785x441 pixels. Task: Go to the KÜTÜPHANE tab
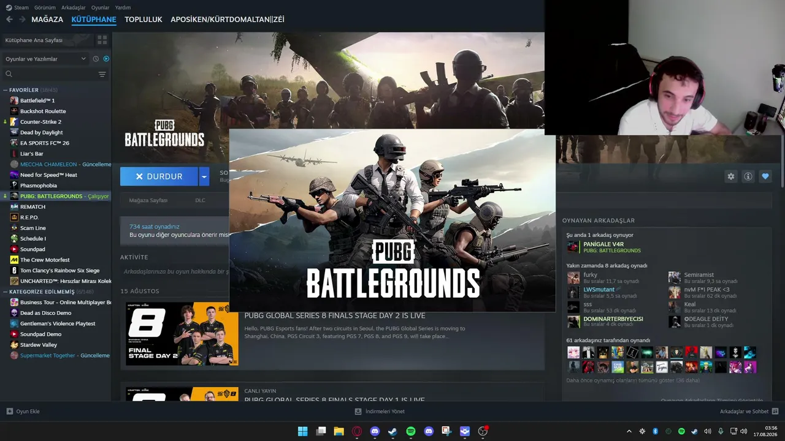click(x=94, y=20)
